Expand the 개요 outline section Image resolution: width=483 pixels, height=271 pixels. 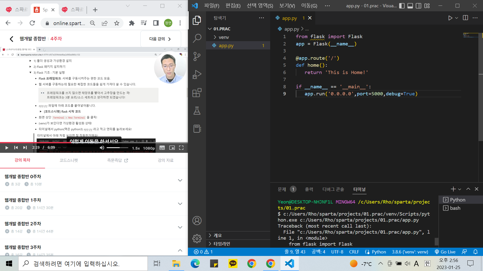click(x=238, y=235)
